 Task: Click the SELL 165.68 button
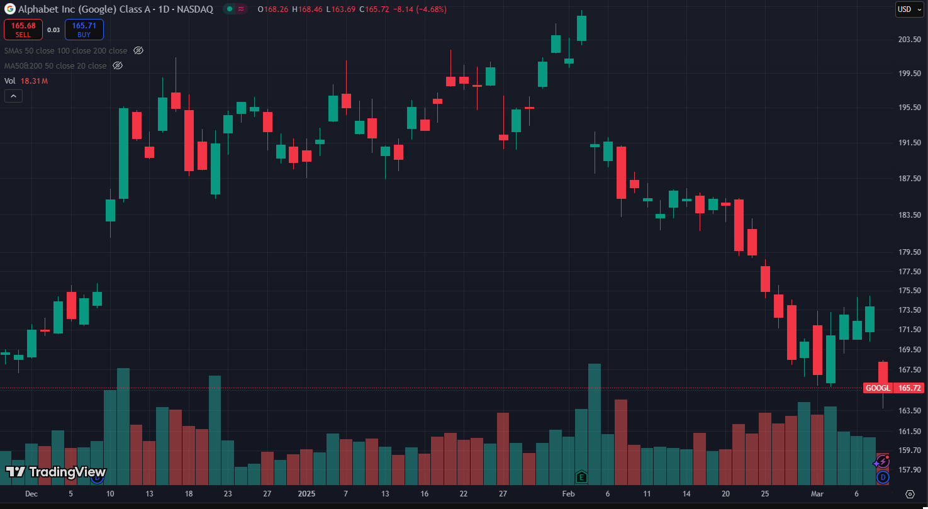[23, 30]
